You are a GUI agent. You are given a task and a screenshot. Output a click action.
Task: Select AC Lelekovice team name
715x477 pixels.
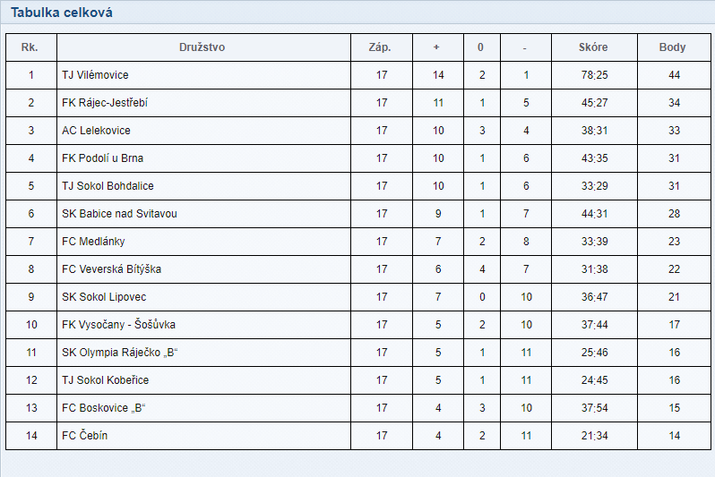click(x=96, y=131)
